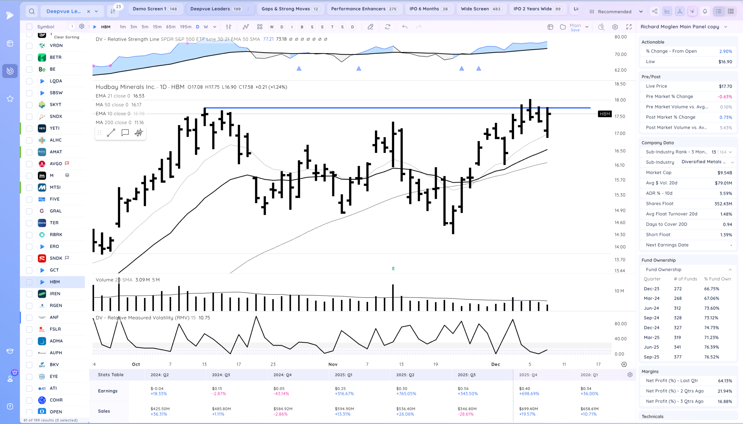Check the AMAT row checkbox
This screenshot has width=743, height=424.
[29, 152]
